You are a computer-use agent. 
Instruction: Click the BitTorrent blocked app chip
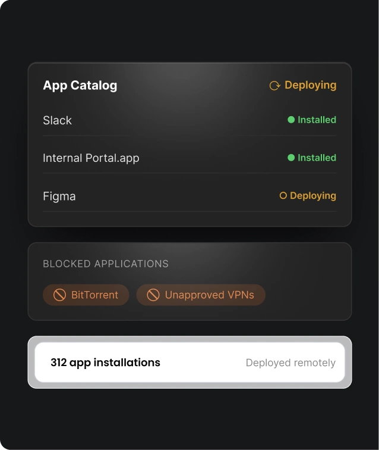coord(86,295)
